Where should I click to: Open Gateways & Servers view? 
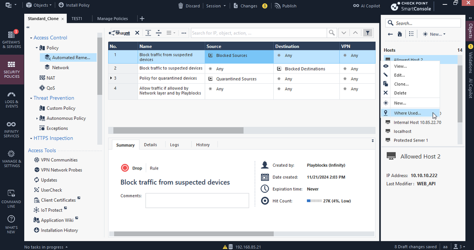11,40
